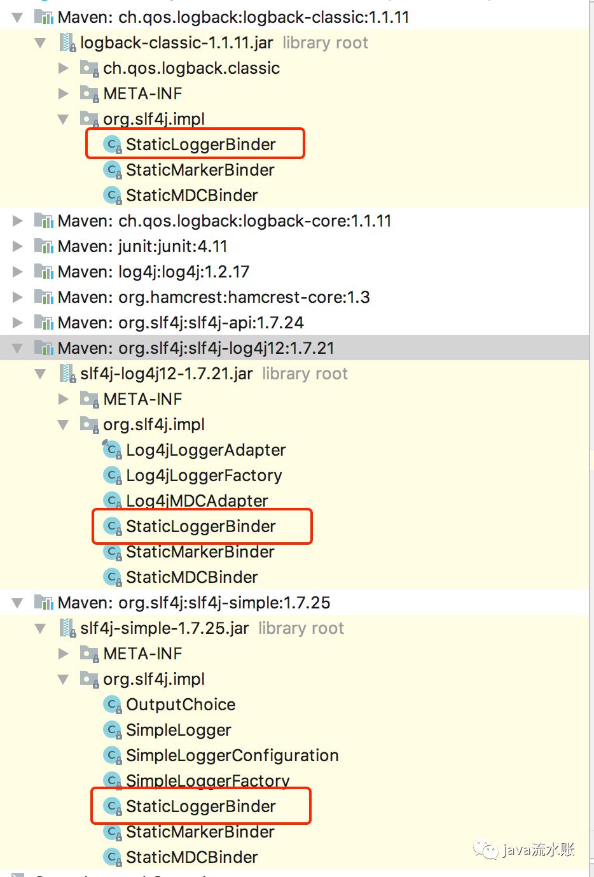Expand the Maven hamcrest-core:1.3 library
Image resolution: width=594 pixels, height=877 pixels.
(18, 297)
